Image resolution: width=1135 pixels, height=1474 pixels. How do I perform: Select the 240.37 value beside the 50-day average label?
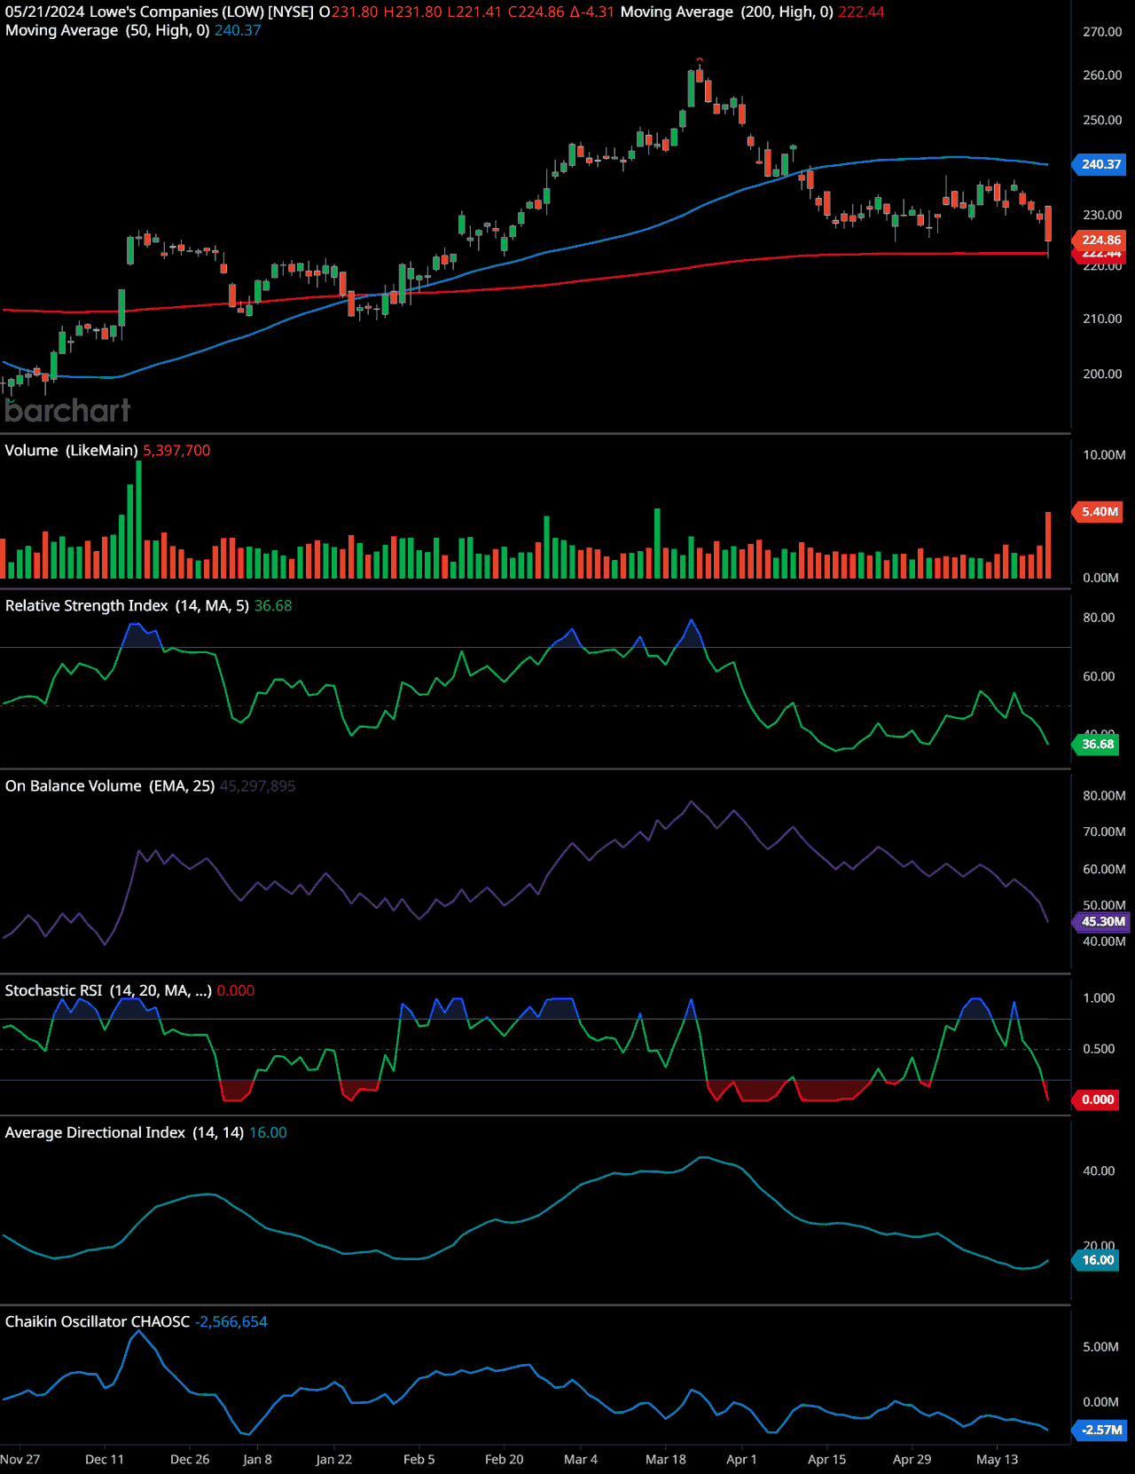pyautogui.click(x=238, y=30)
